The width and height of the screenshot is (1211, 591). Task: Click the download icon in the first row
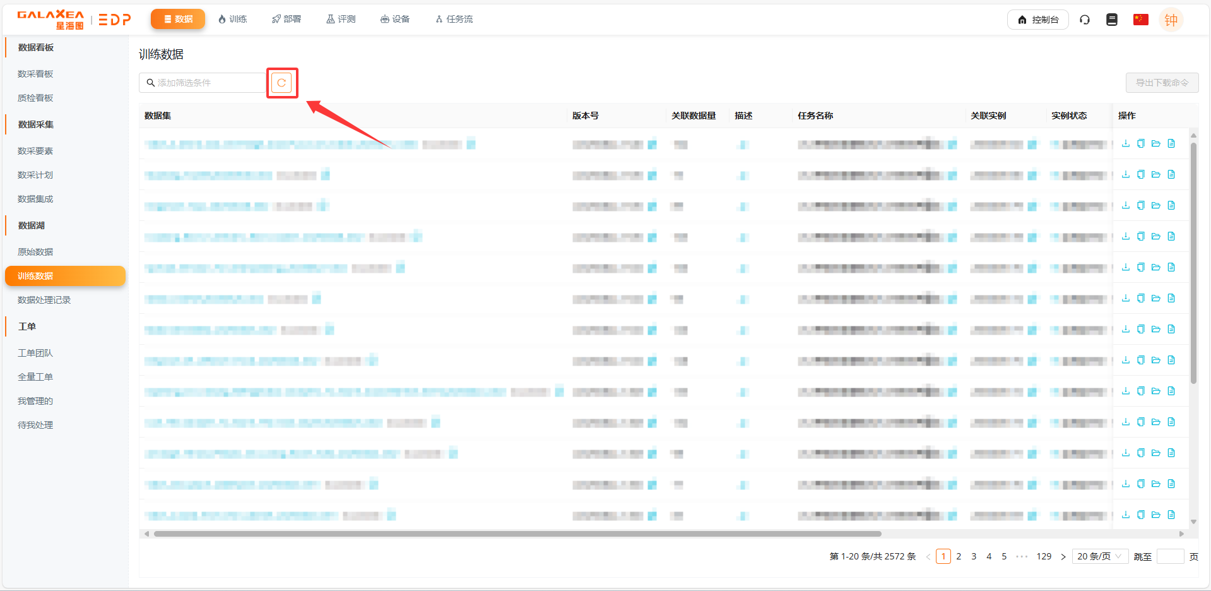(x=1125, y=143)
